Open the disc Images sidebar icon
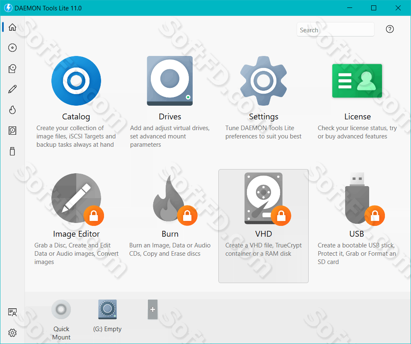This screenshot has height=344, width=411. point(12,48)
